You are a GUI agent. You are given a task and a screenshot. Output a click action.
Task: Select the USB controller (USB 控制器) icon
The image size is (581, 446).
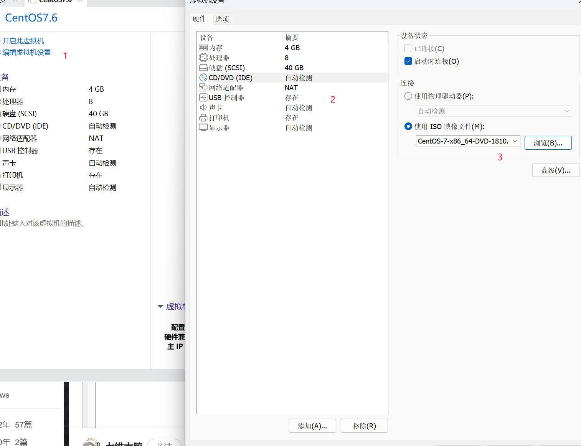(203, 97)
